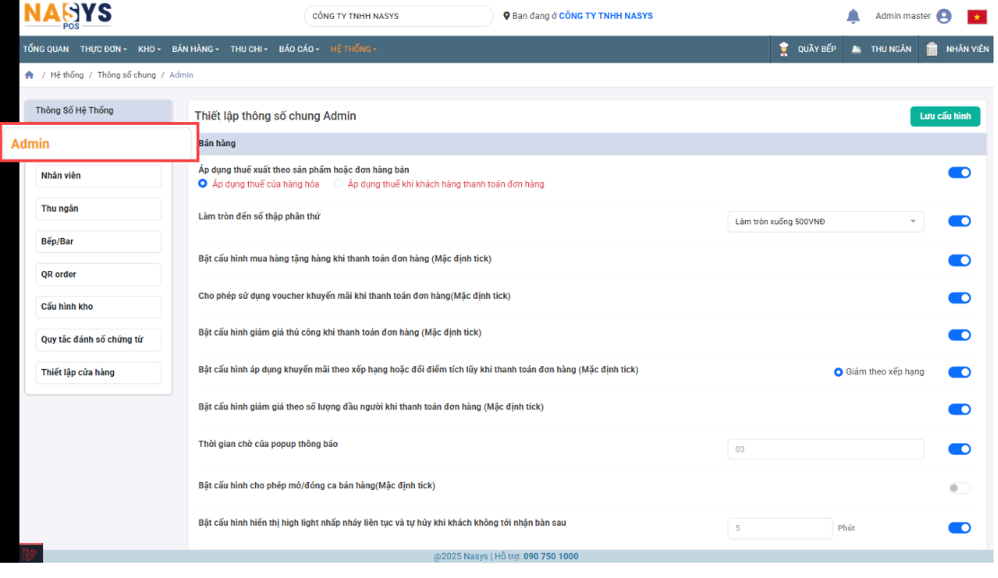Toggle the rounding decimal setting switch
Viewport: 998px width, 578px height.
[959, 221]
